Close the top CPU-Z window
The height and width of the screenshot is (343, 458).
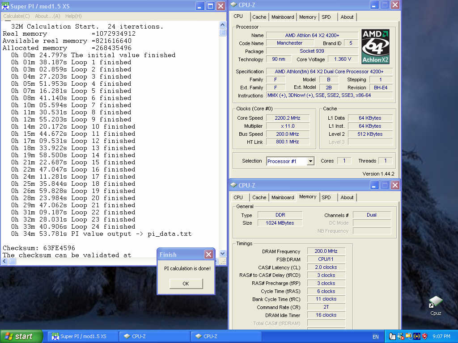(x=395, y=5)
